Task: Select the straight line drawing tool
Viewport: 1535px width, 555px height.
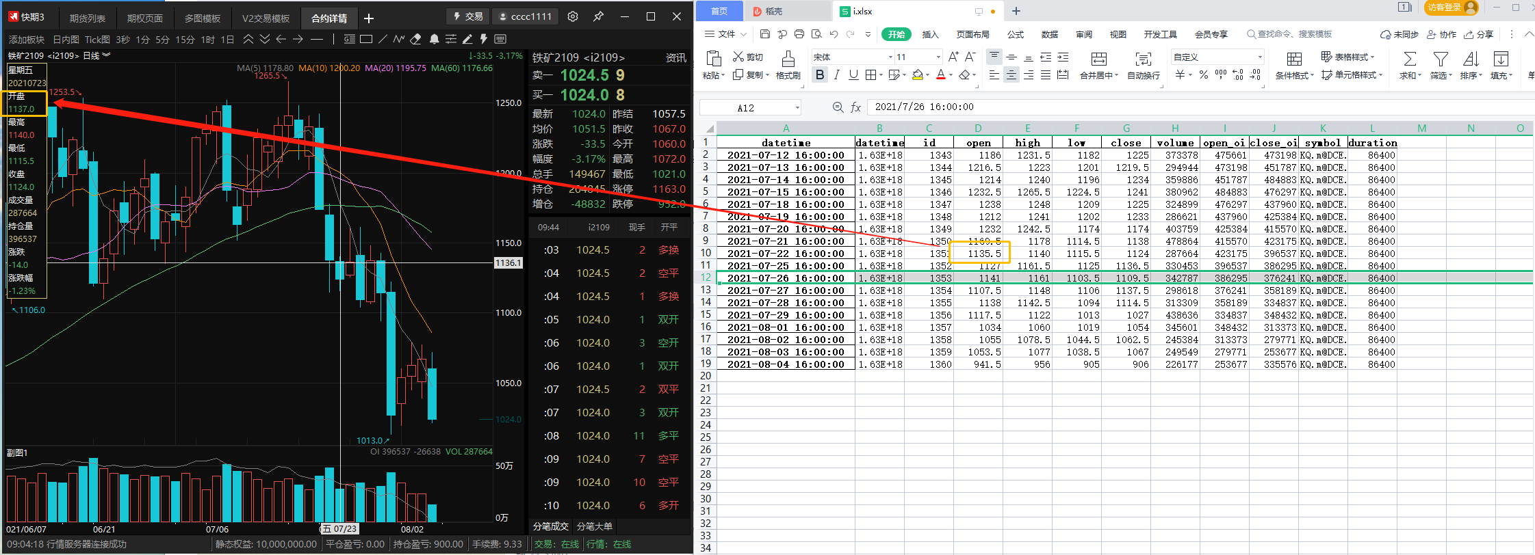Action: 383,40
